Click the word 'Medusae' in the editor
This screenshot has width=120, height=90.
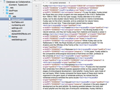69,49
